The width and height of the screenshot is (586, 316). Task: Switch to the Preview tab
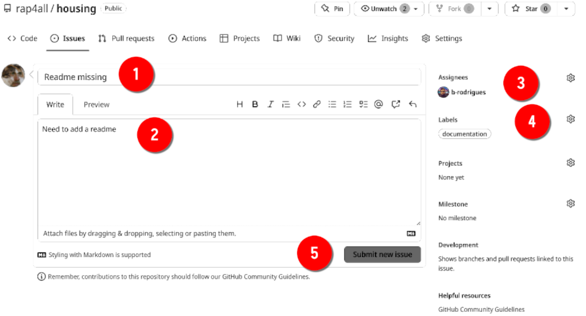[x=97, y=105]
